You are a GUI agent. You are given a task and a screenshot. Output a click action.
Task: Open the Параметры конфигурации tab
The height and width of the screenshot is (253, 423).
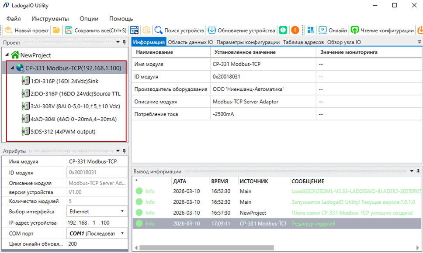click(x=248, y=42)
